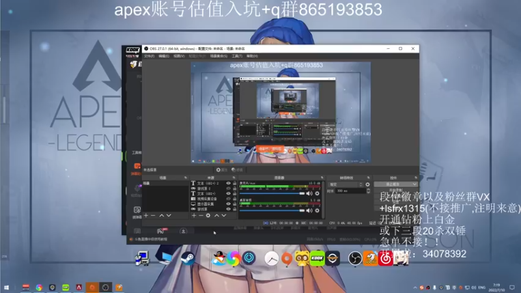Viewport: 521px width, 293px height.
Task: Open 麦克风/Aux audio settings gear
Action: click(317, 193)
